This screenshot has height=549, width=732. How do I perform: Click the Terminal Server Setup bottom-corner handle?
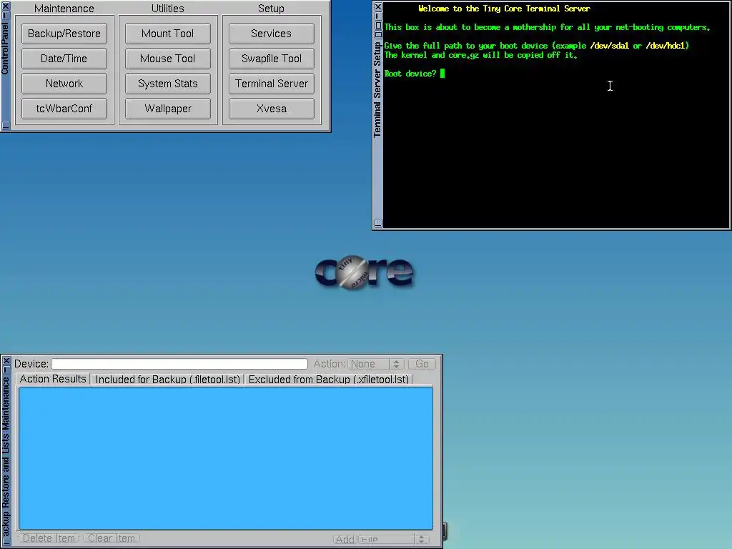pyautogui.click(x=378, y=223)
